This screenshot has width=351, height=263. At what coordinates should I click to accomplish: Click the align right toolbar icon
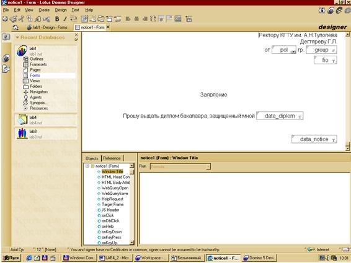(145, 19)
